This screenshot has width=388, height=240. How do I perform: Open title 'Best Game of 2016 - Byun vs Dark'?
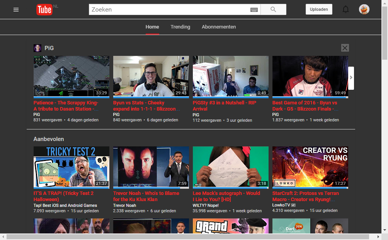point(305,106)
